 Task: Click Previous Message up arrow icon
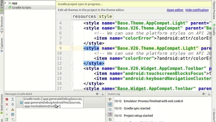click(7, 109)
